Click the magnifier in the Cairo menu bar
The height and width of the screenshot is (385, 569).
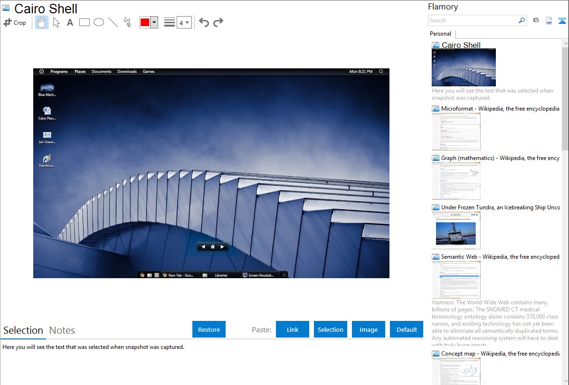pos(381,72)
